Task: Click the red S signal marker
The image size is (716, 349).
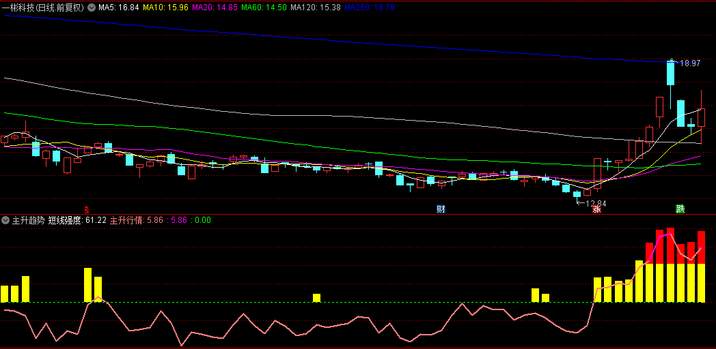Action: 86,209
